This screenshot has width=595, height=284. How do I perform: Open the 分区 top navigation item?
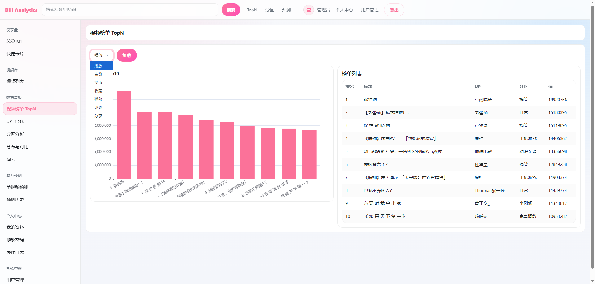click(269, 10)
